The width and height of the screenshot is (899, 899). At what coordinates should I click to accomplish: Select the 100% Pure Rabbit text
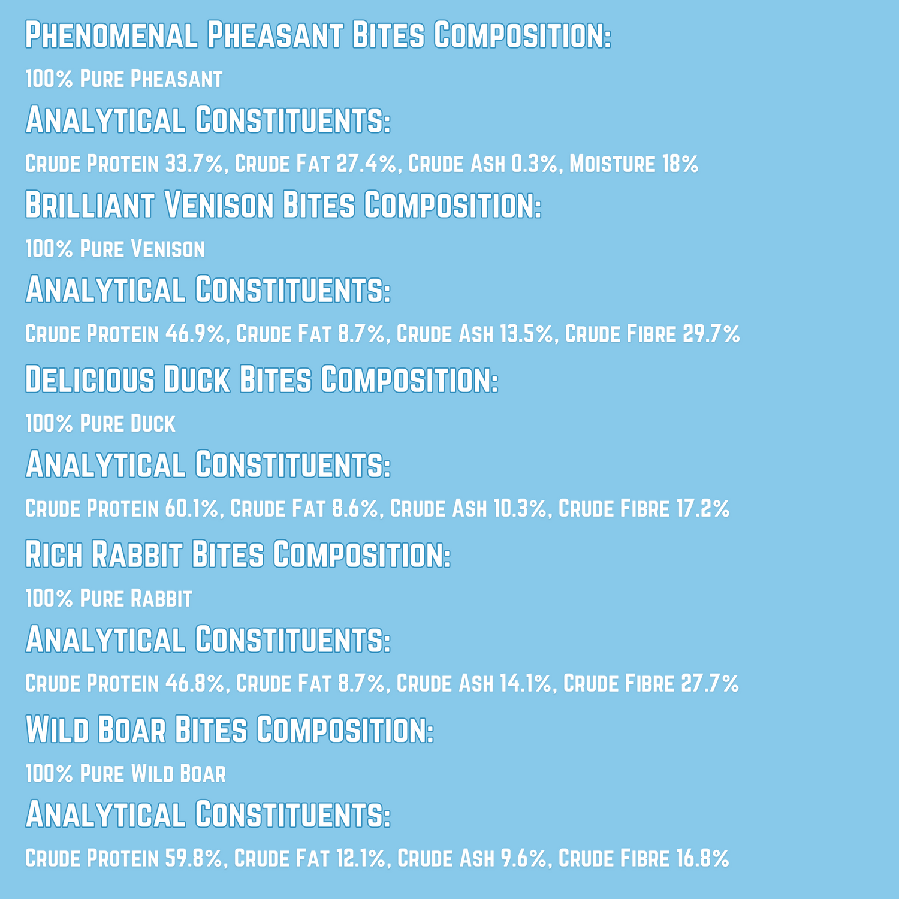point(108,598)
